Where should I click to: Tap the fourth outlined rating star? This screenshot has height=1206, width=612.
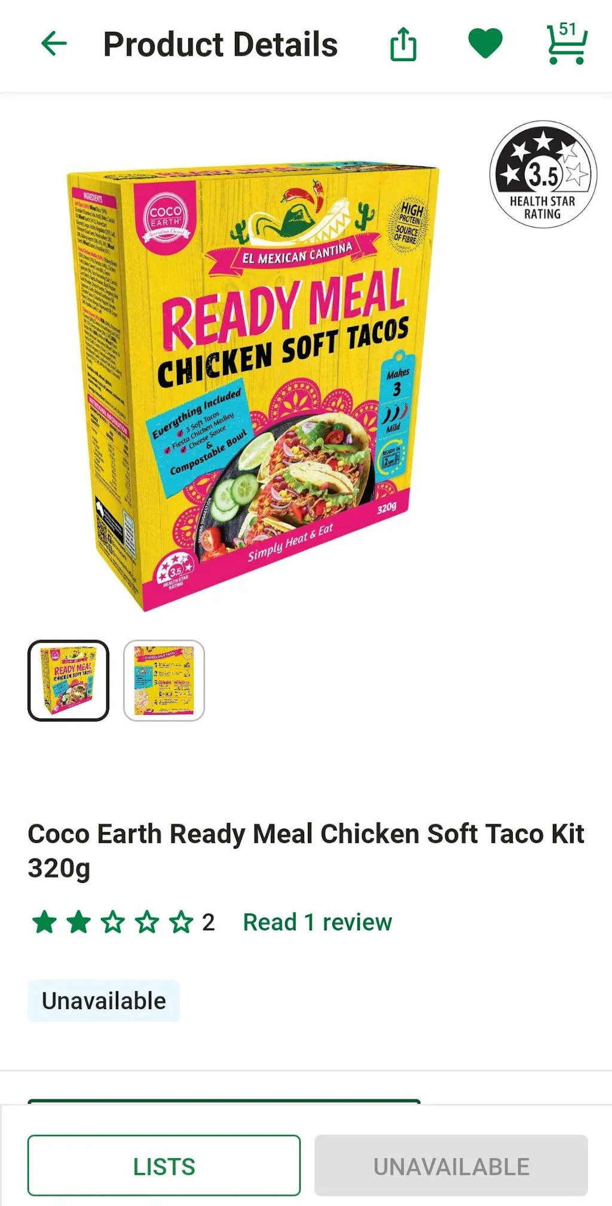pyautogui.click(x=147, y=922)
